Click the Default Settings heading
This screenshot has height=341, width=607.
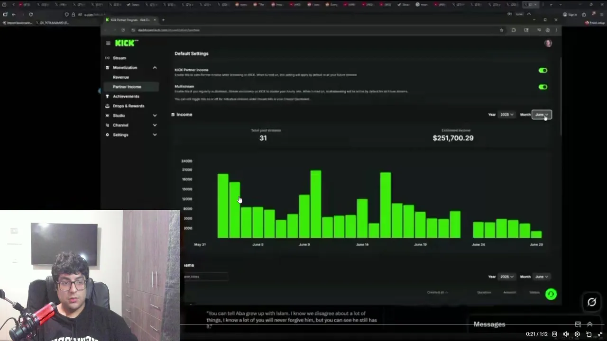pos(192,54)
